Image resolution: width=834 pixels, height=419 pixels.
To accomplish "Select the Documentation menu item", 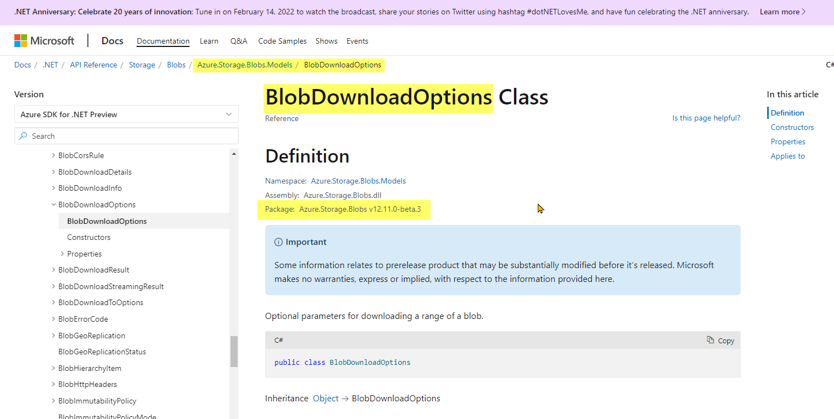I will pyautogui.click(x=163, y=40).
